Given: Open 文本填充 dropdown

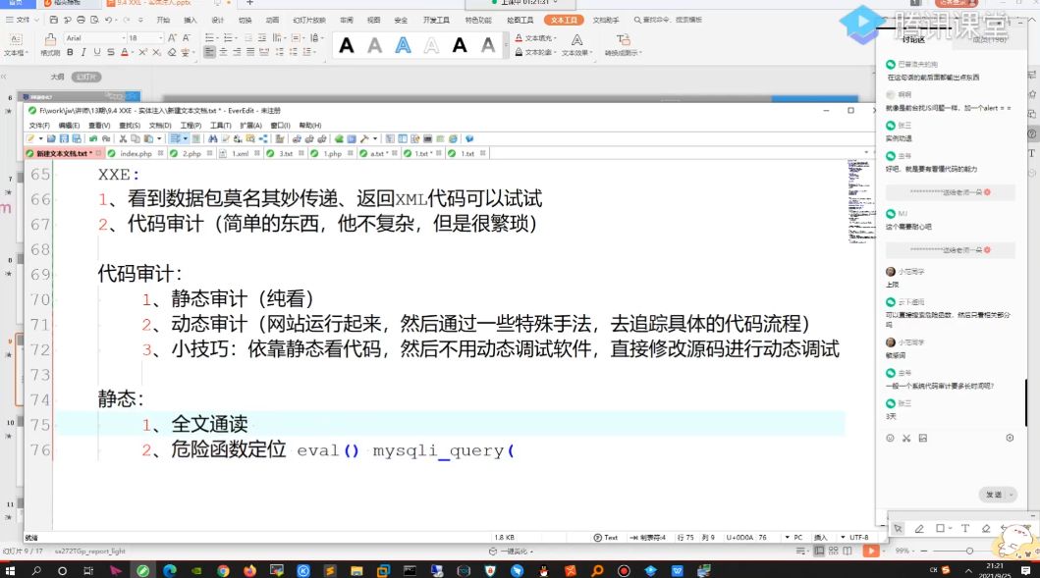Looking at the screenshot, I should pos(536,38).
